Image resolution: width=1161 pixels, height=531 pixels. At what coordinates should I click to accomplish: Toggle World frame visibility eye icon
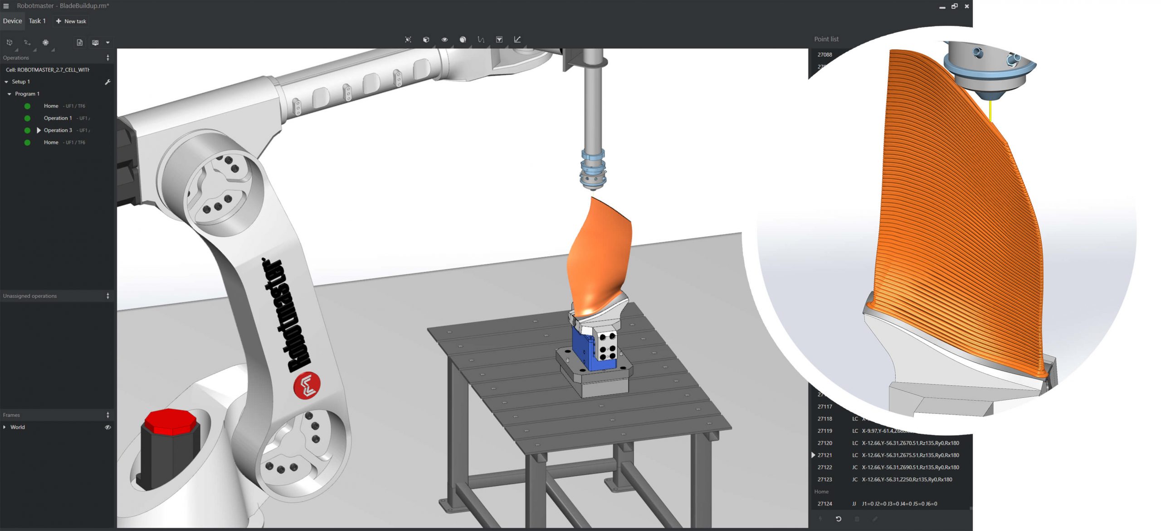pyautogui.click(x=107, y=427)
